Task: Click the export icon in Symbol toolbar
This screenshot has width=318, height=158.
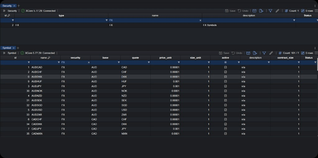Action: [255, 53]
